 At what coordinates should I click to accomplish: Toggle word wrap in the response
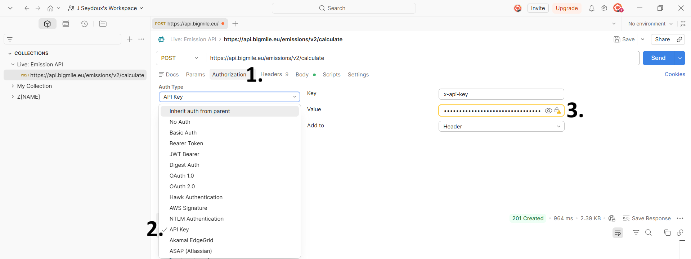tap(618, 233)
